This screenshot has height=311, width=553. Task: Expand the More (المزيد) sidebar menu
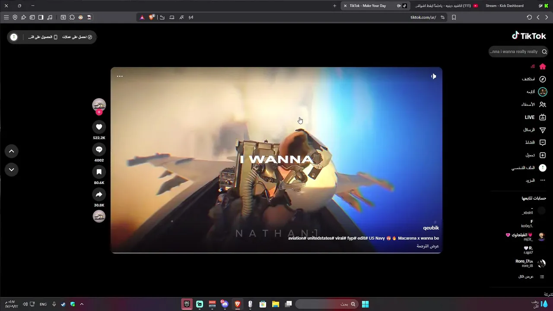pos(535,181)
